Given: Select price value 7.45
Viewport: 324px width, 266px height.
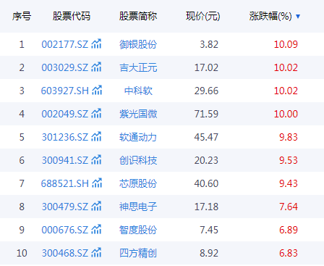Looking at the screenshot, I should click(x=209, y=230).
